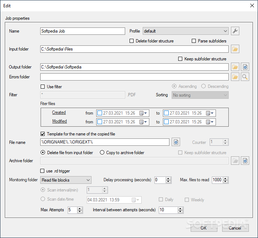Screen dimensions: 258x238
Task: Increase Interval between attempts seconds
Action: [x=180, y=209]
